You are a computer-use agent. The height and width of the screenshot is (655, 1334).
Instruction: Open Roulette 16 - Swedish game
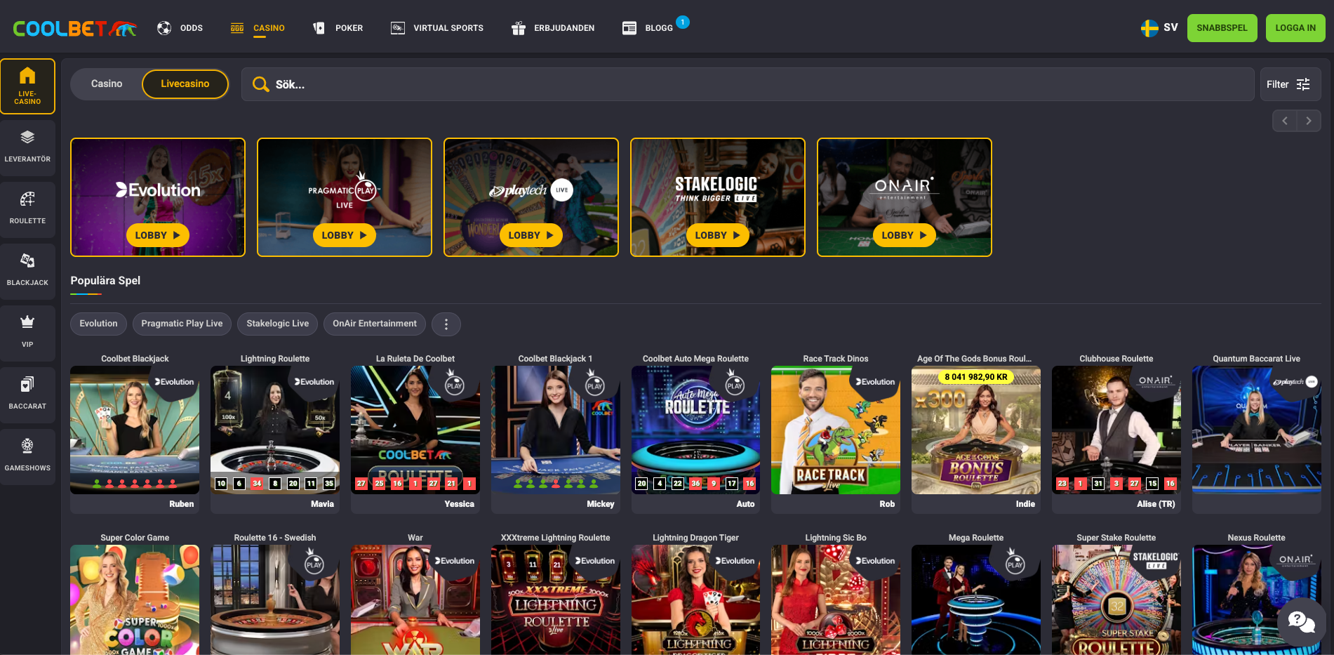coord(275,600)
